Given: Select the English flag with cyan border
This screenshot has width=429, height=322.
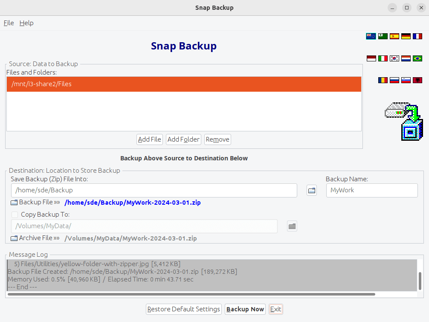Looking at the screenshot, I should [x=371, y=36].
